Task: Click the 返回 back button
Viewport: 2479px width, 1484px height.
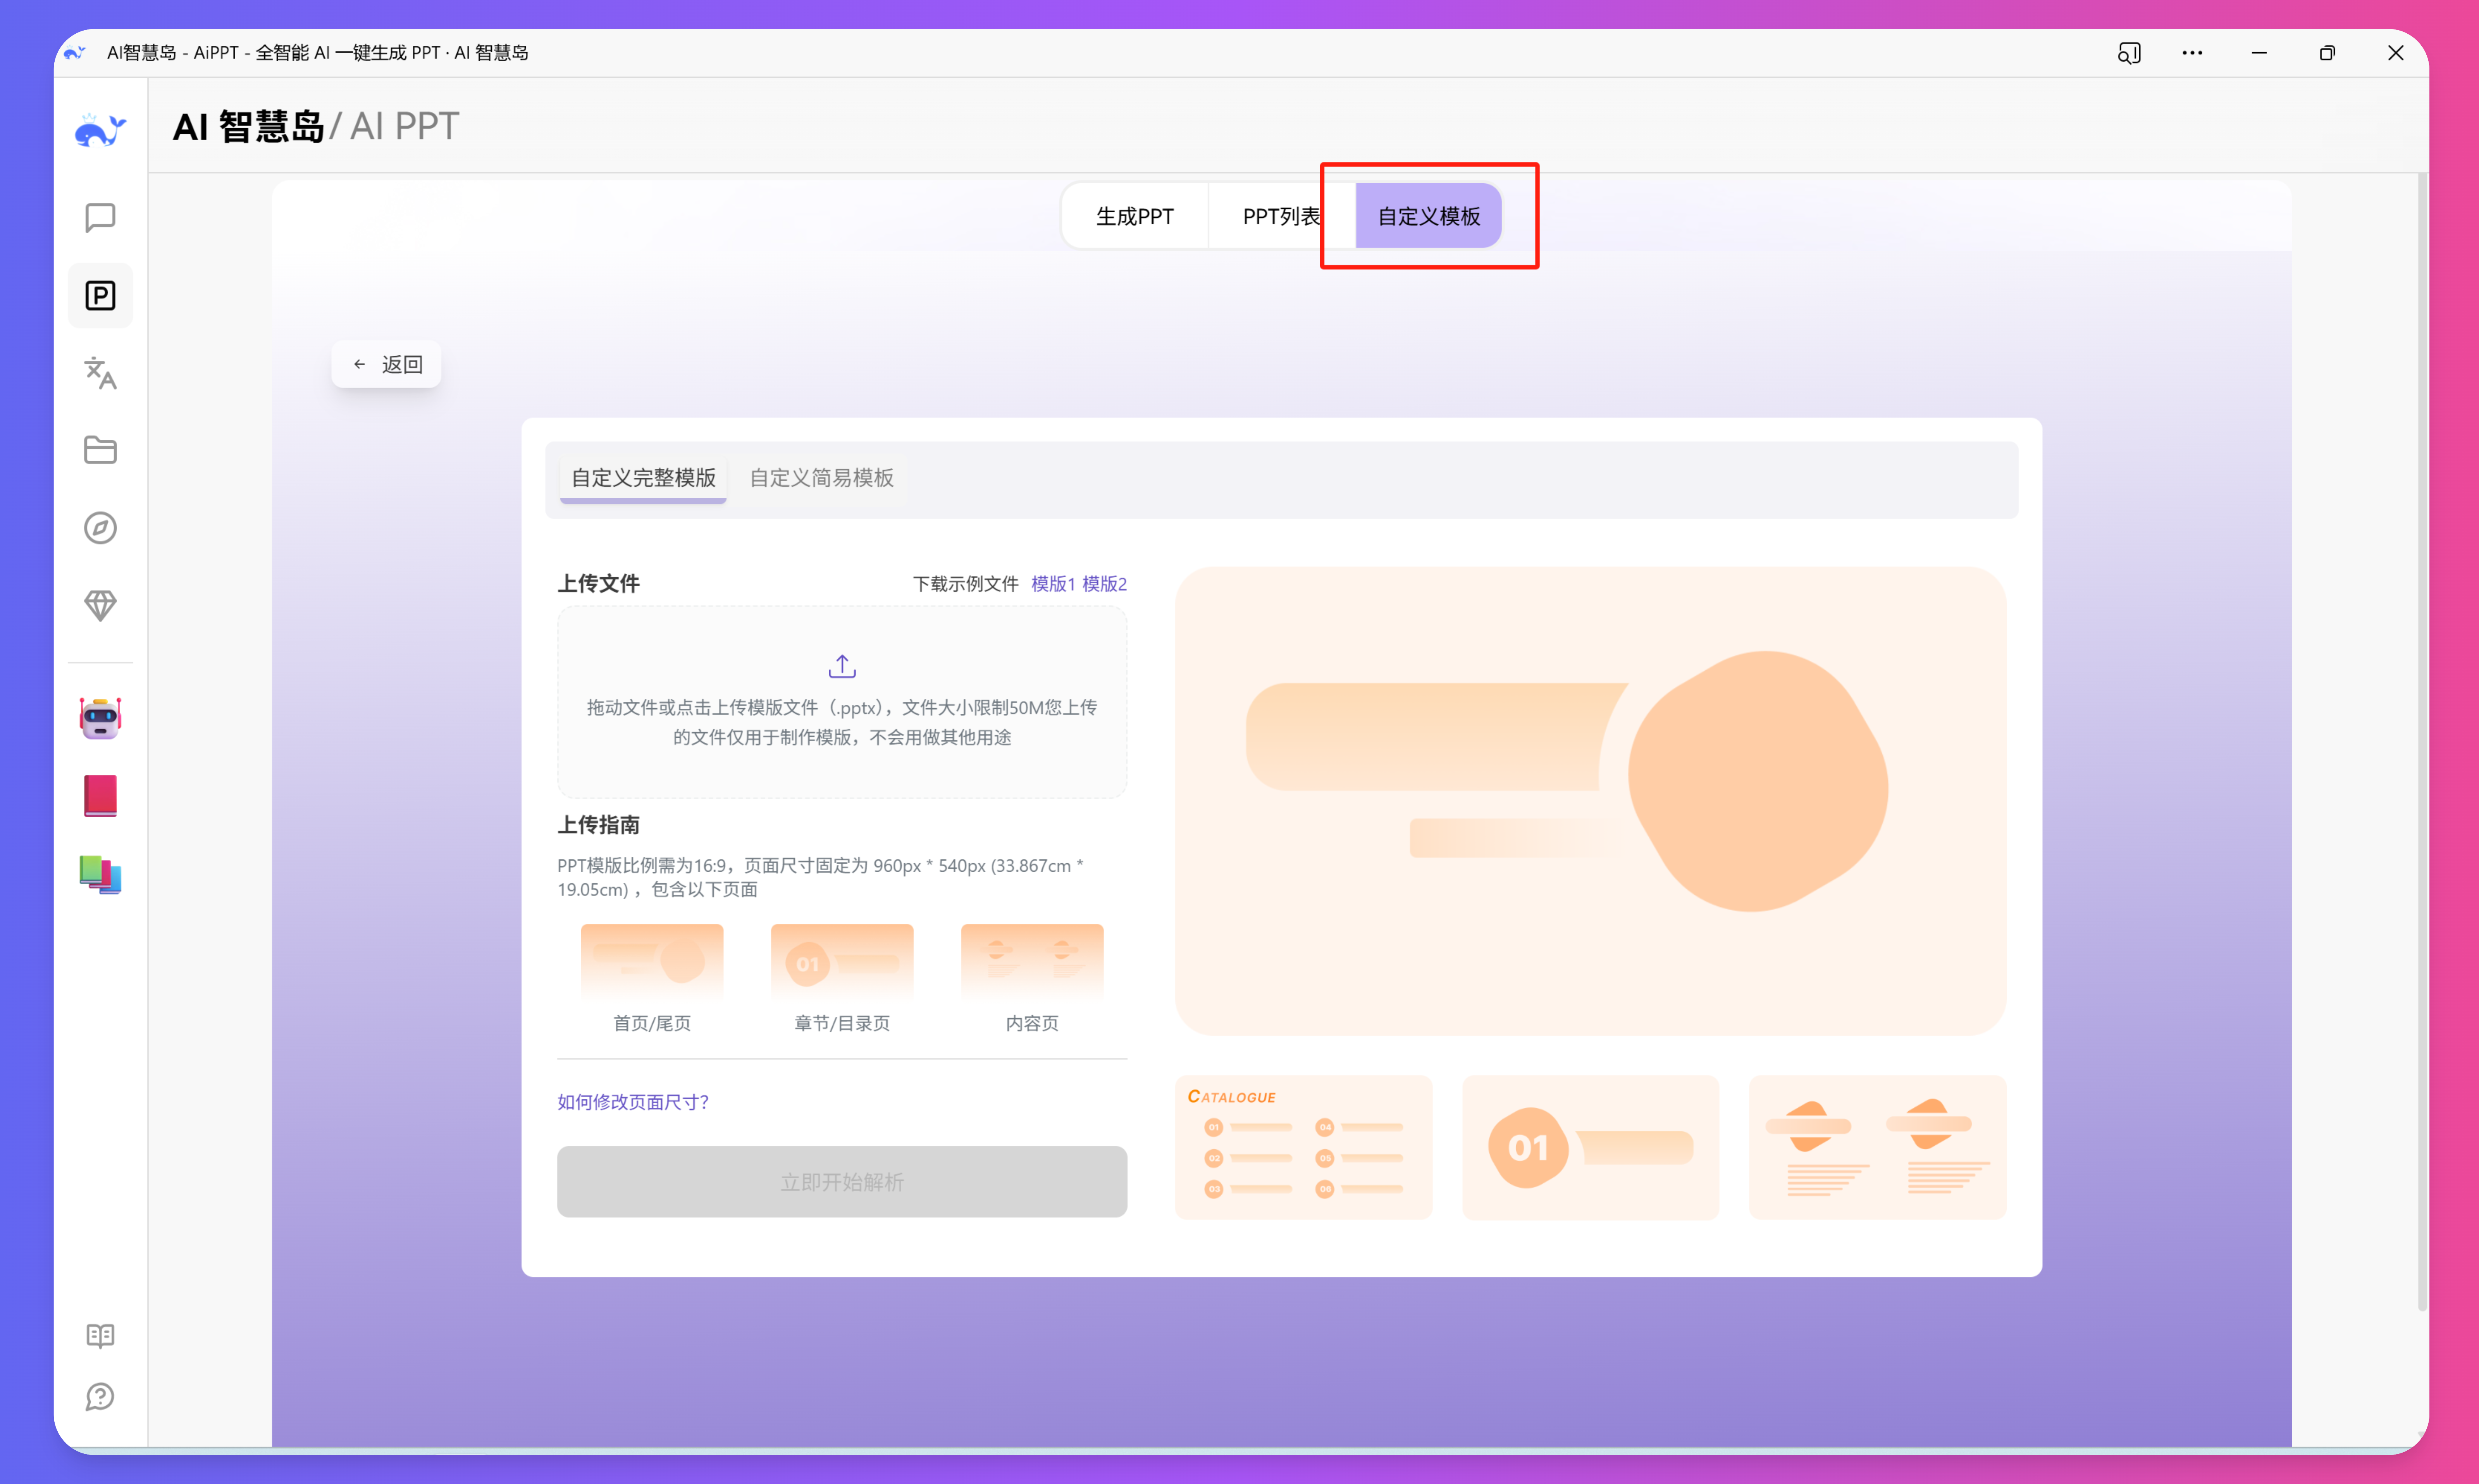Action: click(386, 364)
